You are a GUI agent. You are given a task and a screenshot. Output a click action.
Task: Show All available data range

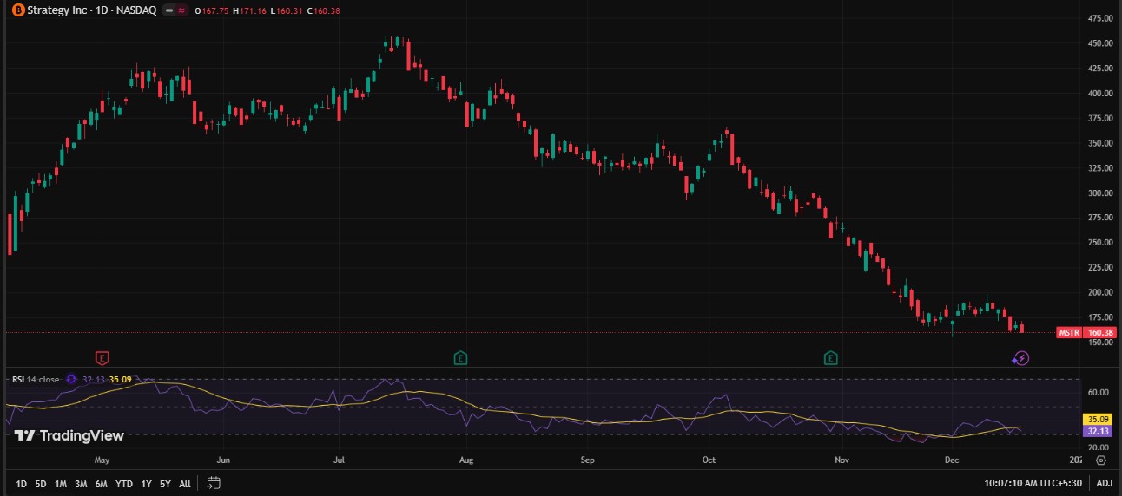(x=184, y=484)
